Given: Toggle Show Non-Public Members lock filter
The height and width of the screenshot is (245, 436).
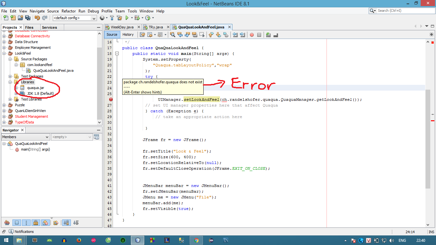Looking at the screenshot, I should pos(36,223).
